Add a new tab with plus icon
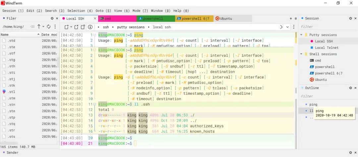 point(291,18)
